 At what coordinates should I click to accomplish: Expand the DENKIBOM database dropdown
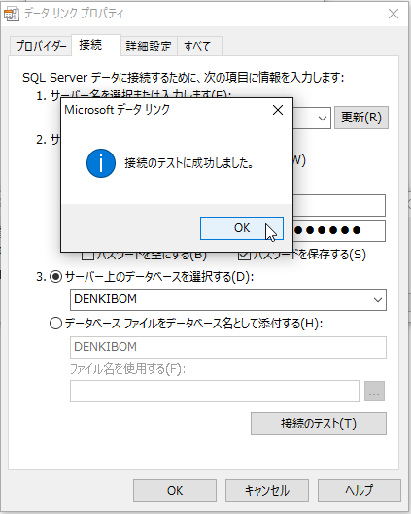click(378, 299)
